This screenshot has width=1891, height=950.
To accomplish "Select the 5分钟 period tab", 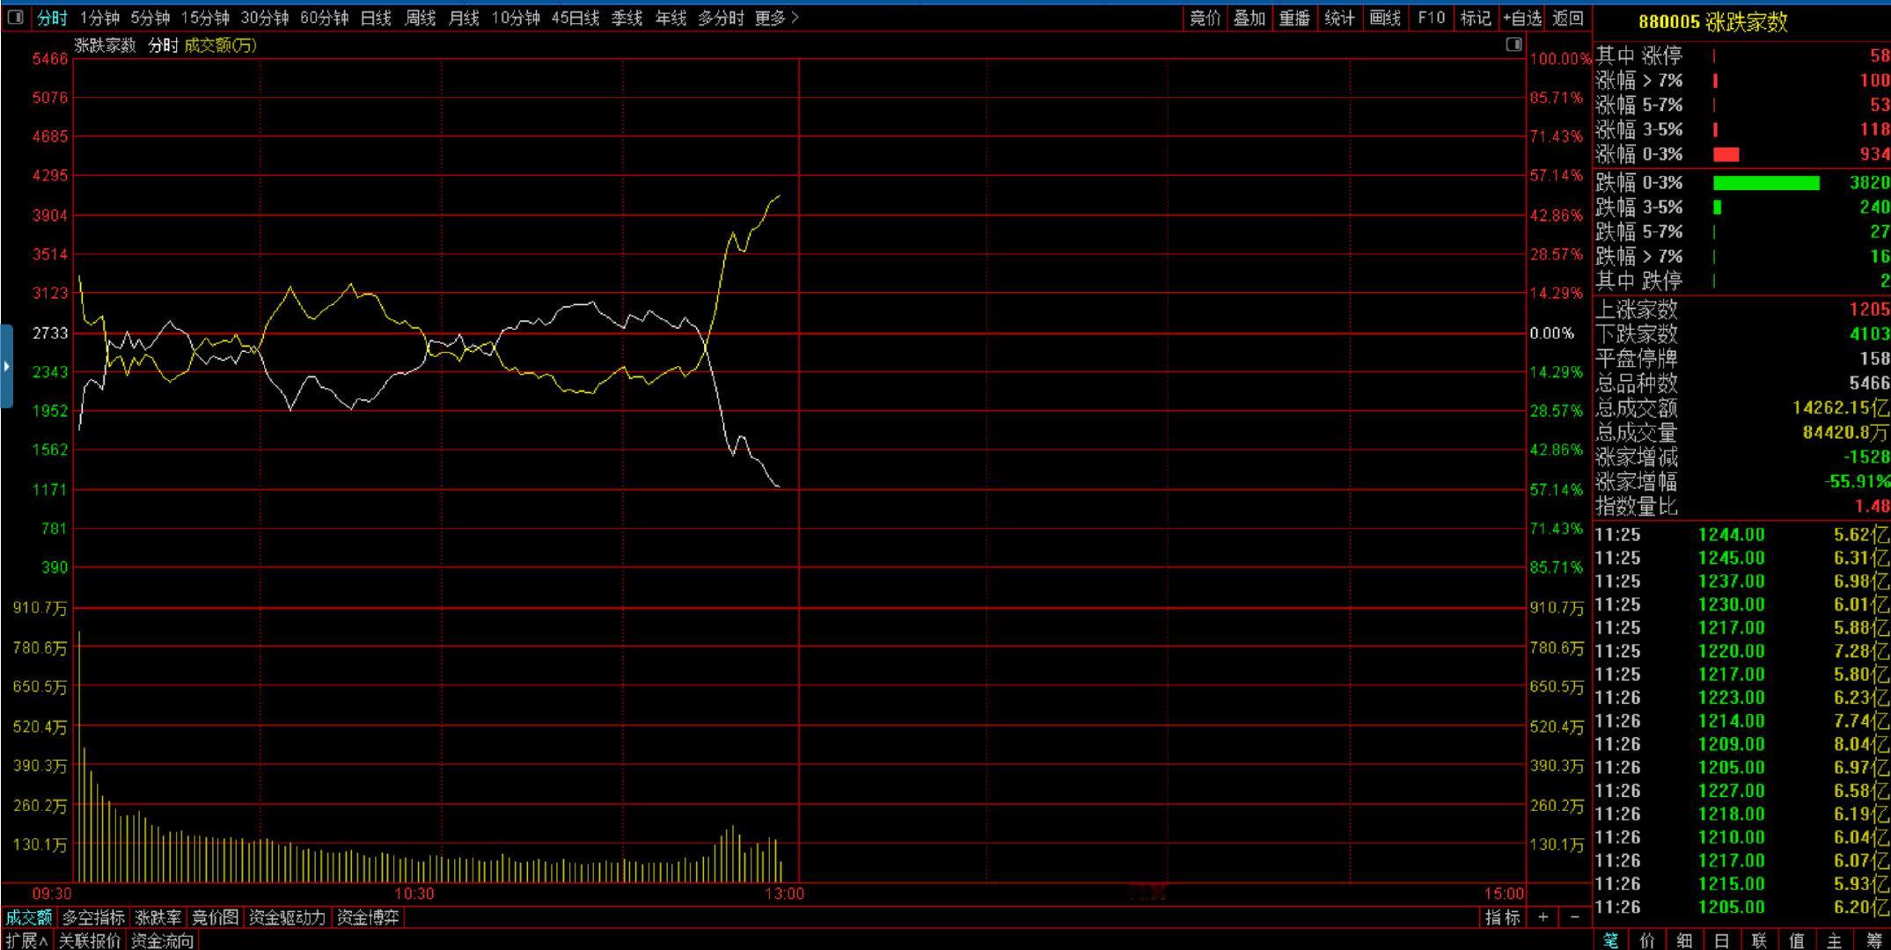I will tap(150, 18).
